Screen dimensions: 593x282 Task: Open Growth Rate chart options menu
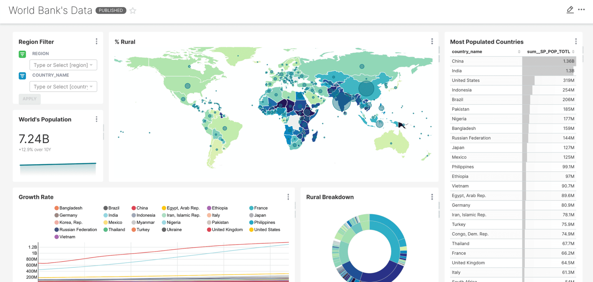click(288, 197)
